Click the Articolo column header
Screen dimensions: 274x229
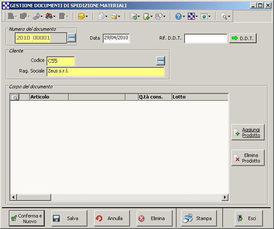coord(49,97)
